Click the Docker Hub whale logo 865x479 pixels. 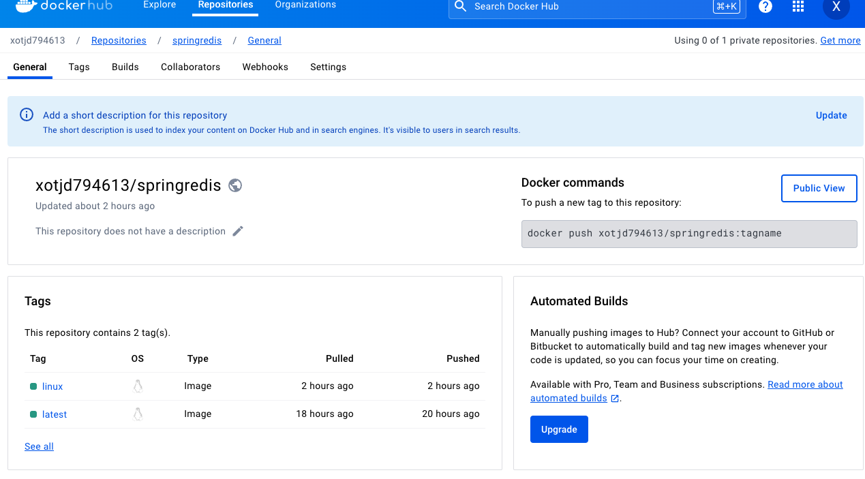[25, 5]
